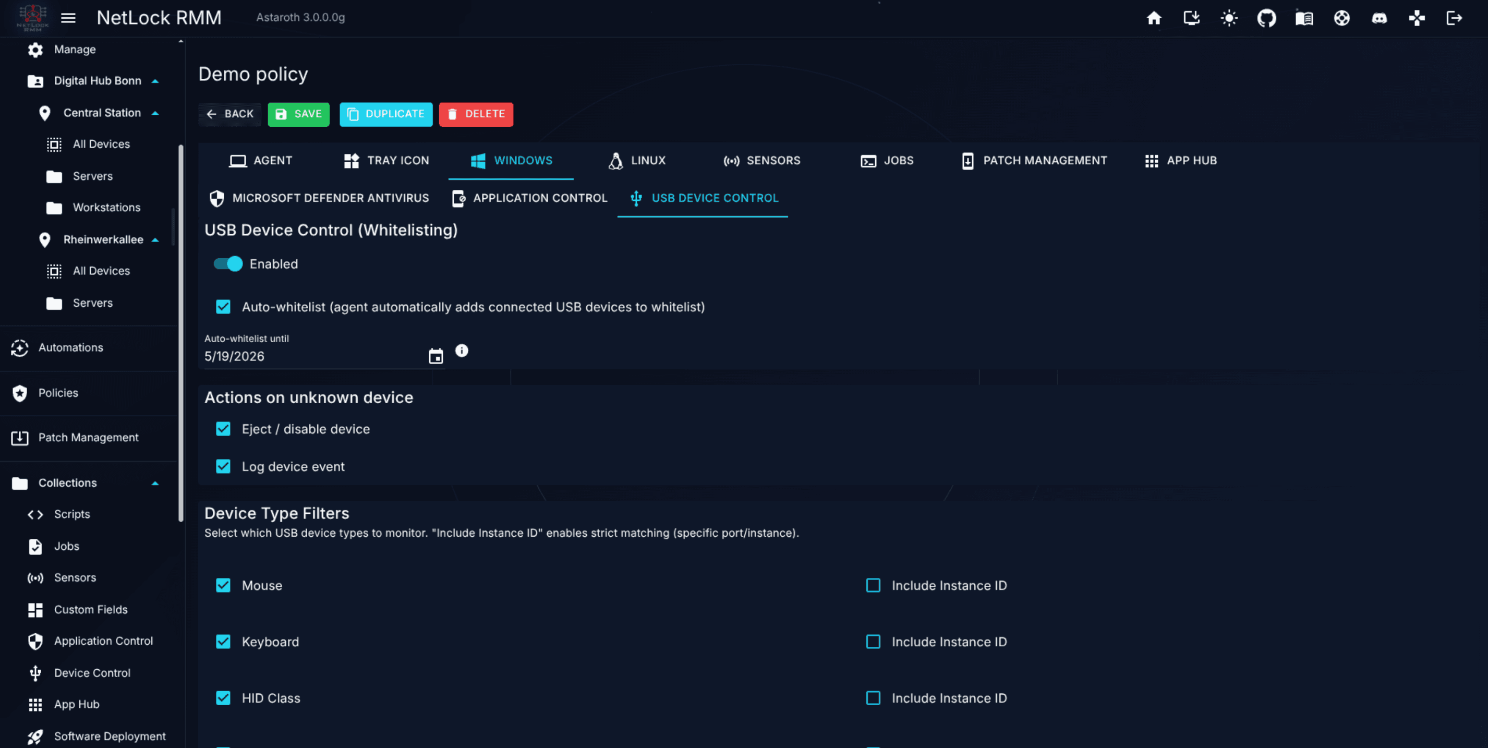Save the Demo policy
1488x748 pixels.
[x=299, y=114]
